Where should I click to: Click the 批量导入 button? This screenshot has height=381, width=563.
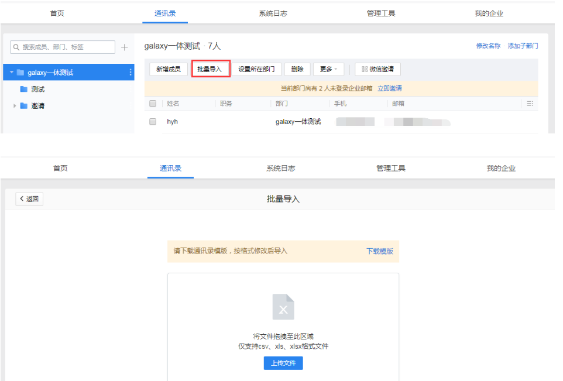coord(210,69)
